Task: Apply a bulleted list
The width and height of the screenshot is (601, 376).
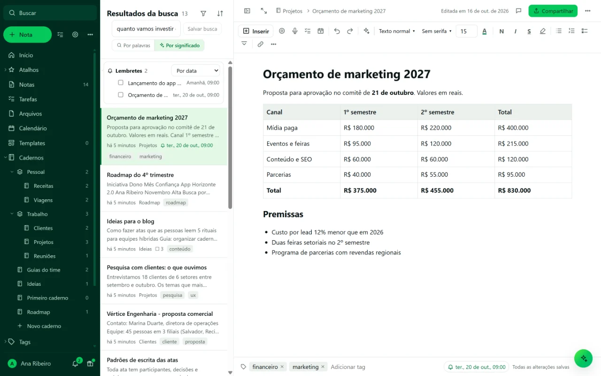Action: click(559, 31)
